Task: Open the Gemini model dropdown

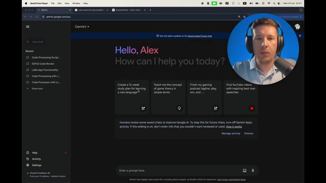Action: [x=82, y=27]
